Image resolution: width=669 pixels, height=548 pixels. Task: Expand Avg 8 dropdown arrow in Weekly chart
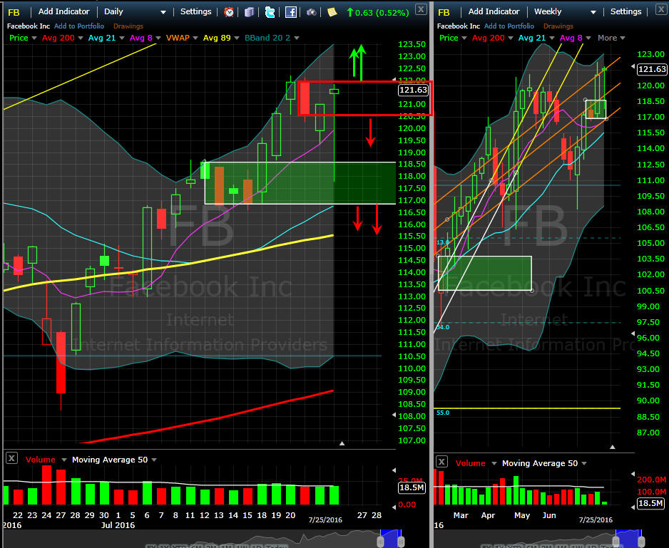(588, 38)
